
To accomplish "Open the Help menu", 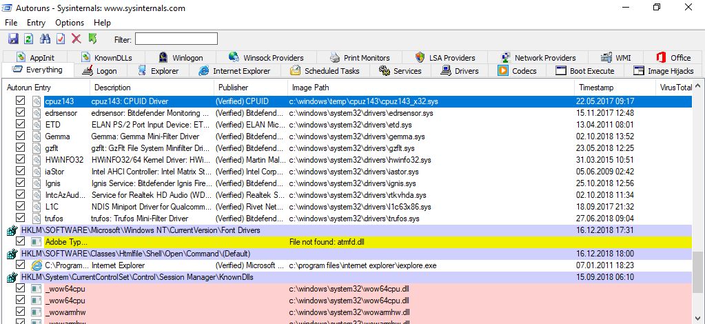I will 102,23.
